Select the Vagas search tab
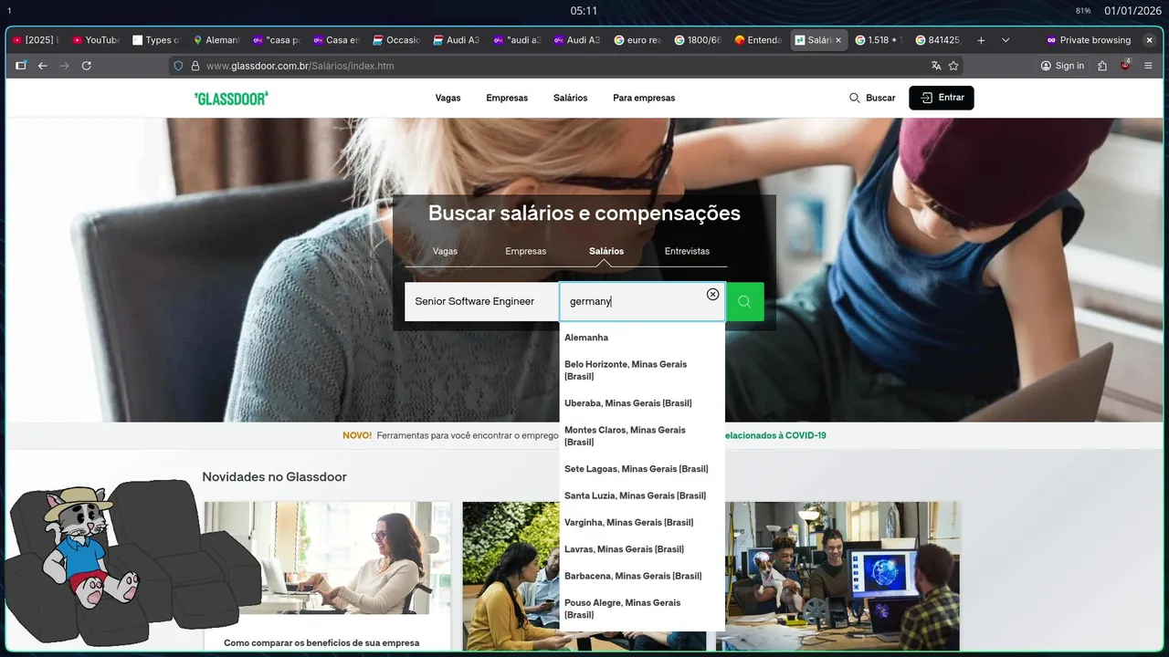This screenshot has height=657, width=1169. pyautogui.click(x=445, y=251)
